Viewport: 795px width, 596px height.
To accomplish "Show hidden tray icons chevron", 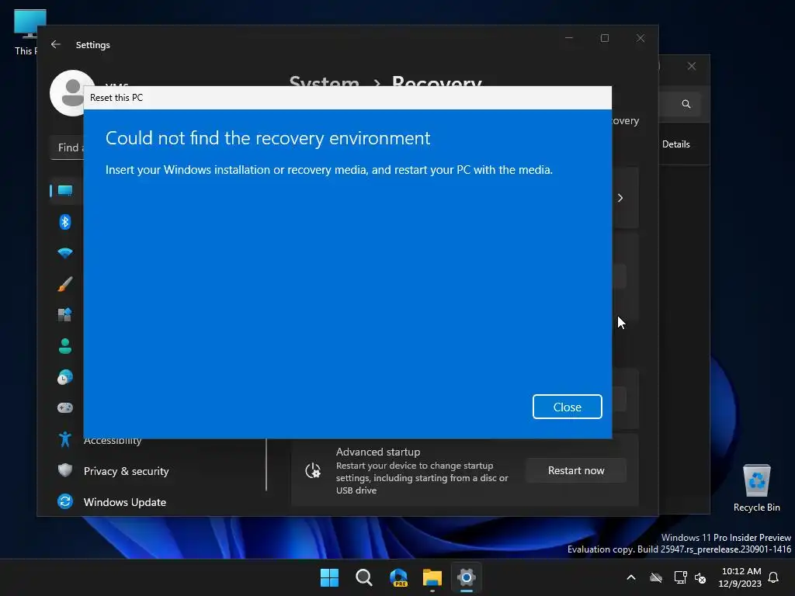I will click(631, 577).
